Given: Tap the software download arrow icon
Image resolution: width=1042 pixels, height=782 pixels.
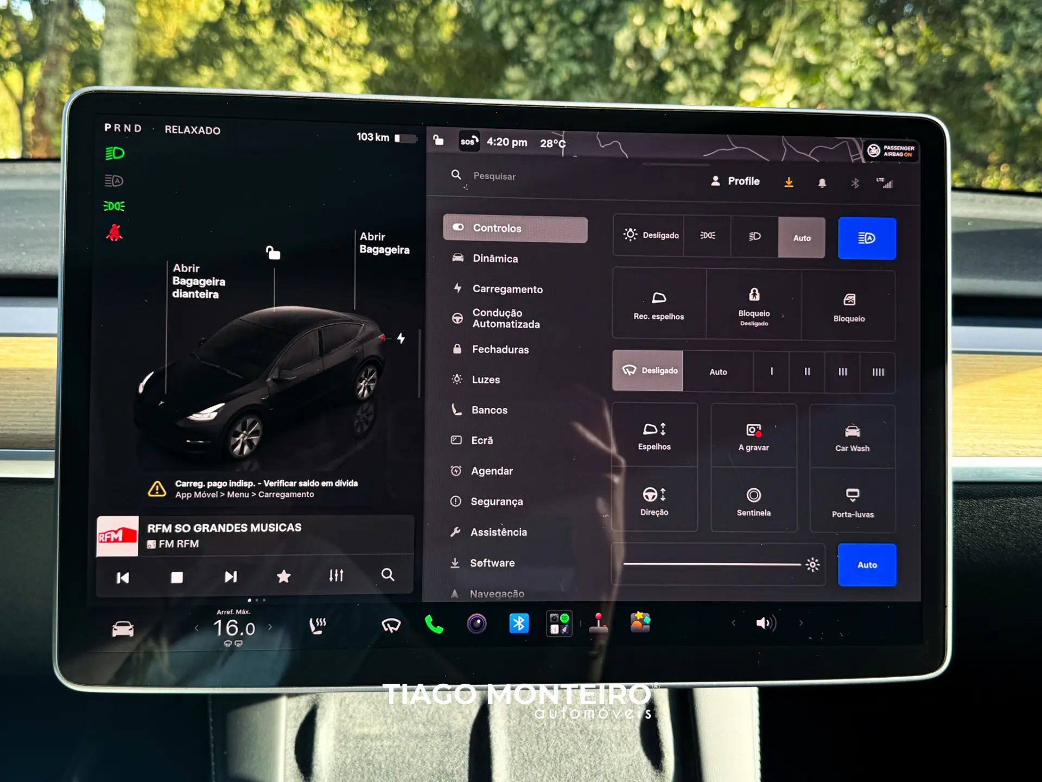Looking at the screenshot, I should (789, 182).
